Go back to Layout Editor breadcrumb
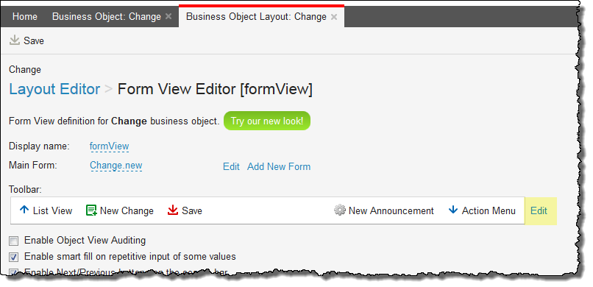 click(x=54, y=89)
